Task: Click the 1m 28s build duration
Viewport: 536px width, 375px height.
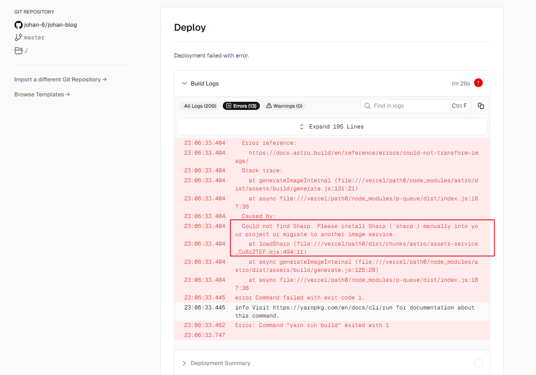Action: [460, 83]
